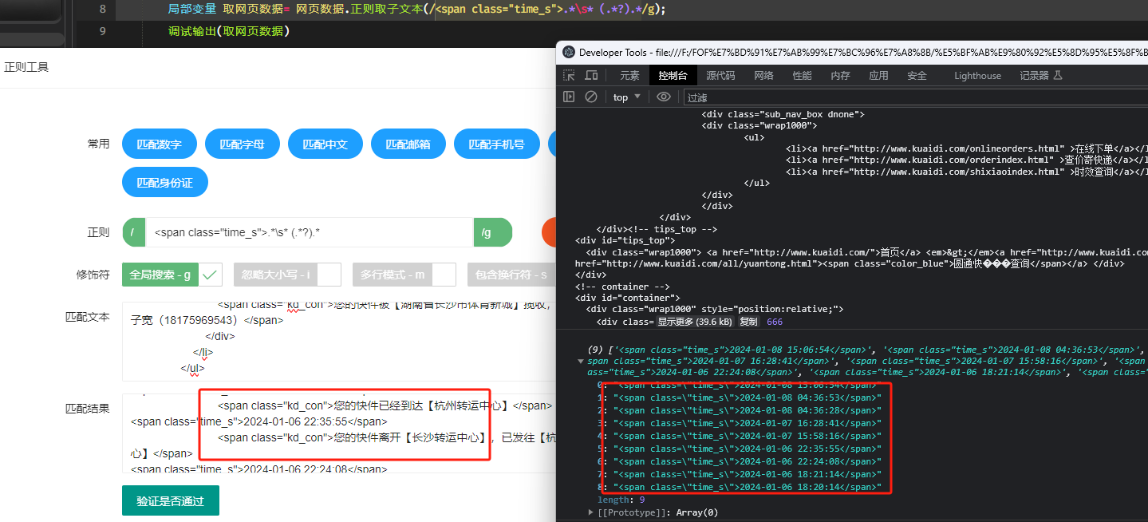Click array entry 2024-01-06 22:35:55 in console
Image resolution: width=1148 pixels, height=522 pixels.
coord(746,449)
